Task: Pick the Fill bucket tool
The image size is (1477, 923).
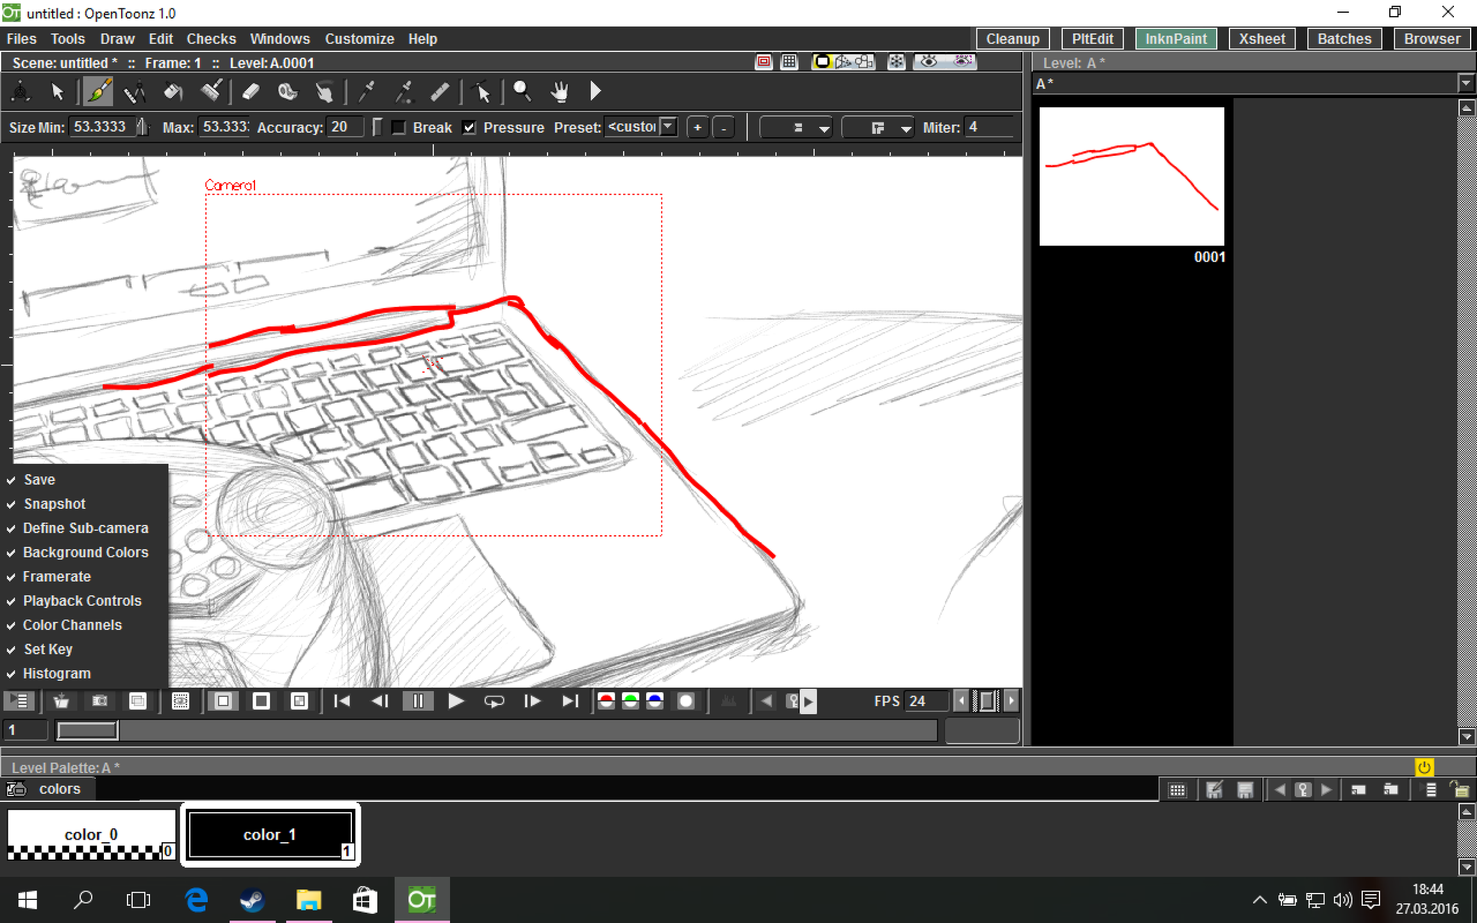Action: coord(172,92)
